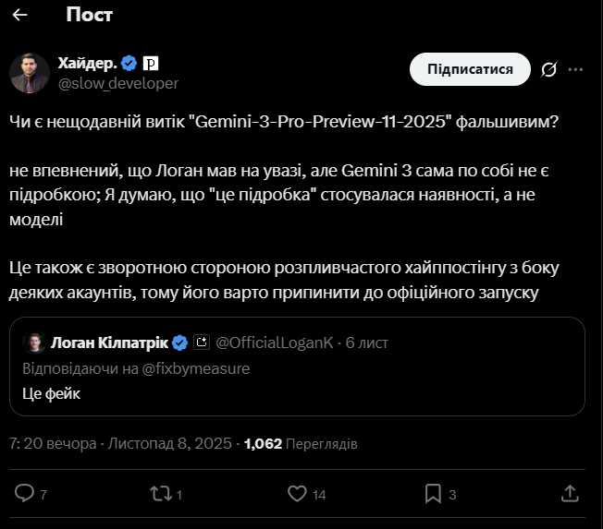The width and height of the screenshot is (603, 529).
Task: Click the blue verified badge next to Хайдер
Action: click(x=129, y=63)
